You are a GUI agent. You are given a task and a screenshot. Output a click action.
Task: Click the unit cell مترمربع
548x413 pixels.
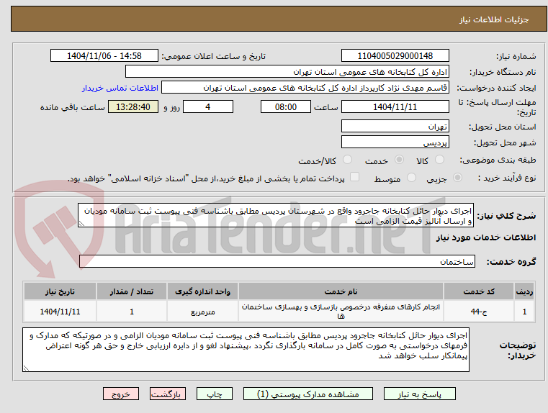pos(202,312)
